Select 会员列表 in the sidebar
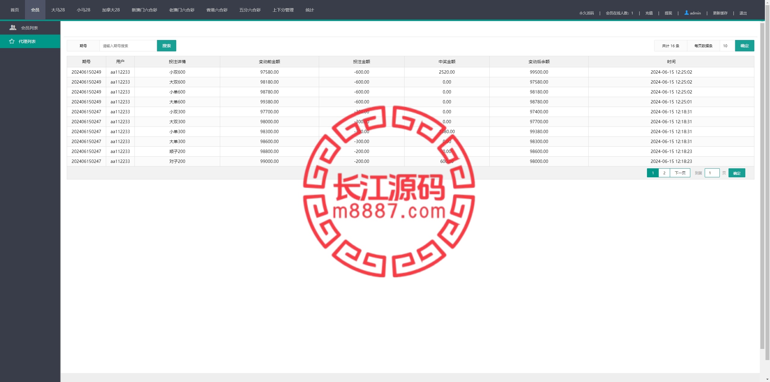This screenshot has height=382, width=770. 30,28
